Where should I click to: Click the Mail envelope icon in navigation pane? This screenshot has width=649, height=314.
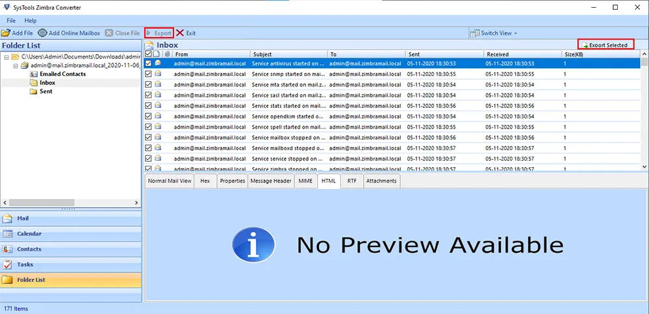tap(8, 218)
